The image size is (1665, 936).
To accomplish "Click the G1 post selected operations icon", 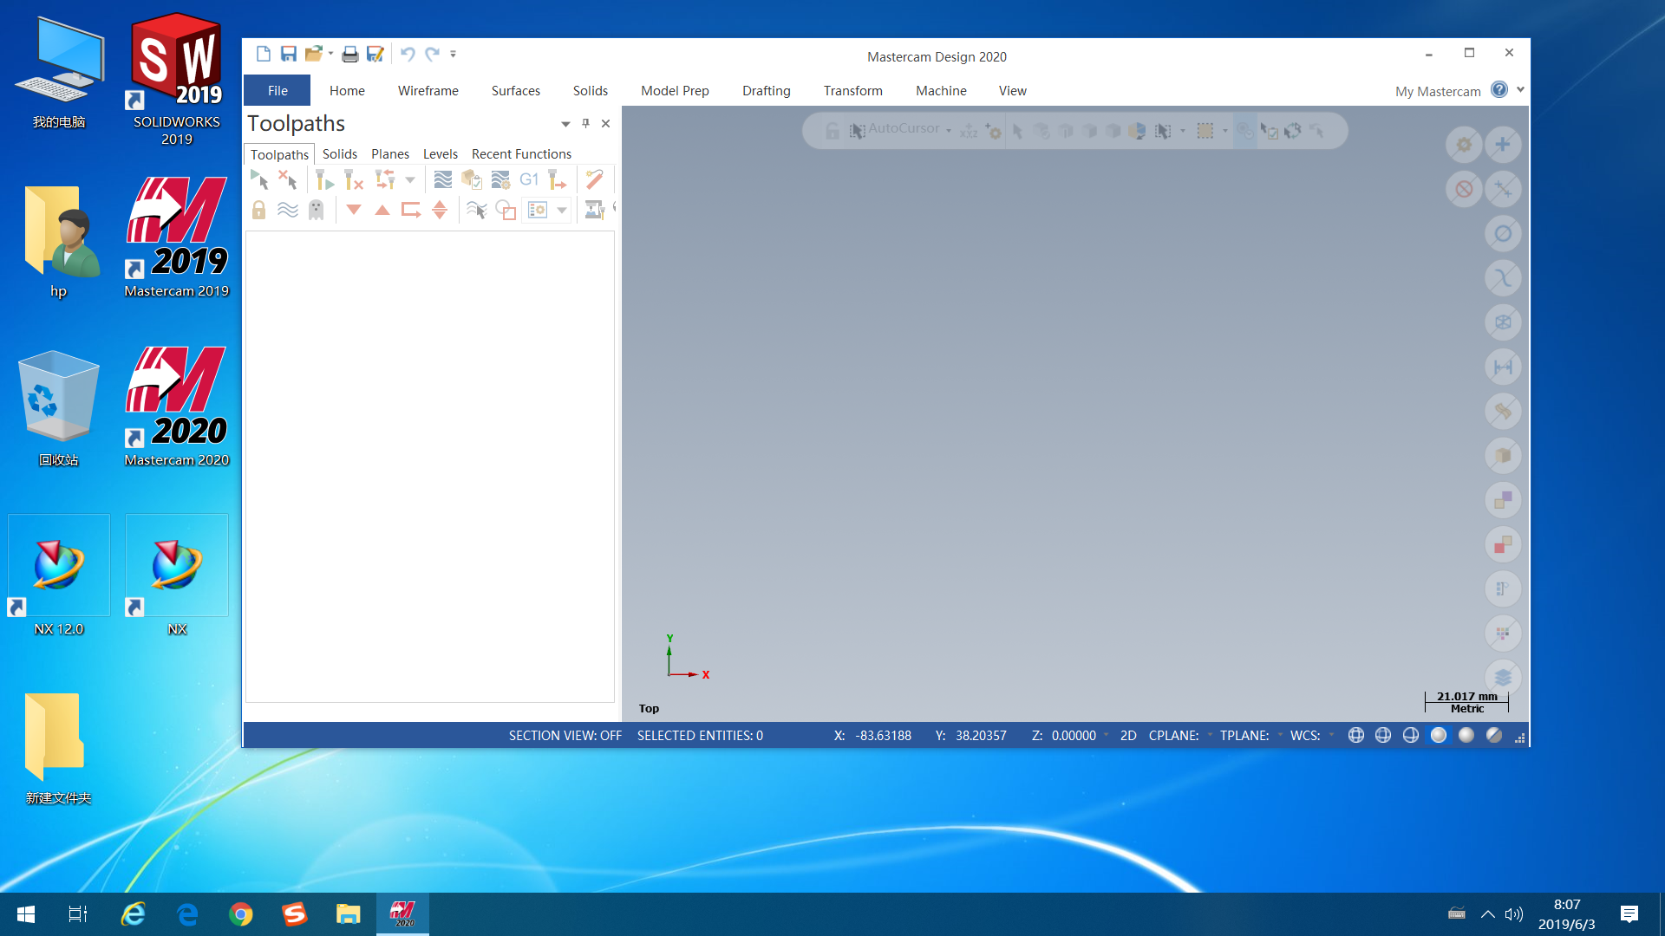I will pos(529,180).
